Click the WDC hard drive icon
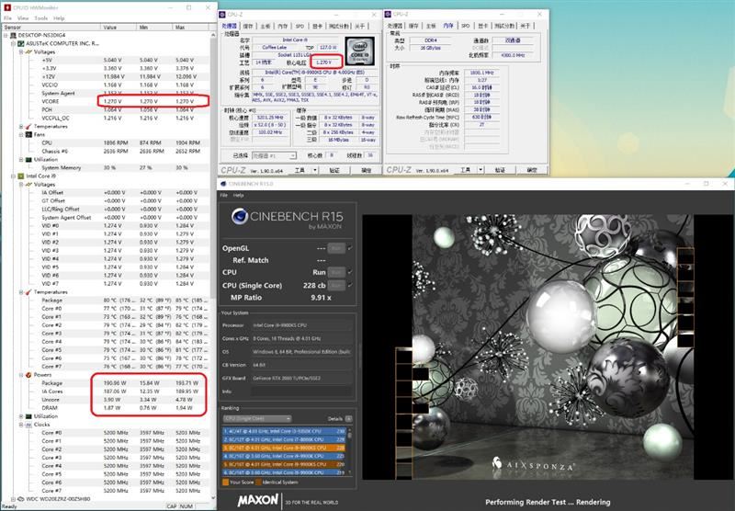Image resolution: width=735 pixels, height=511 pixels. tap(20, 499)
